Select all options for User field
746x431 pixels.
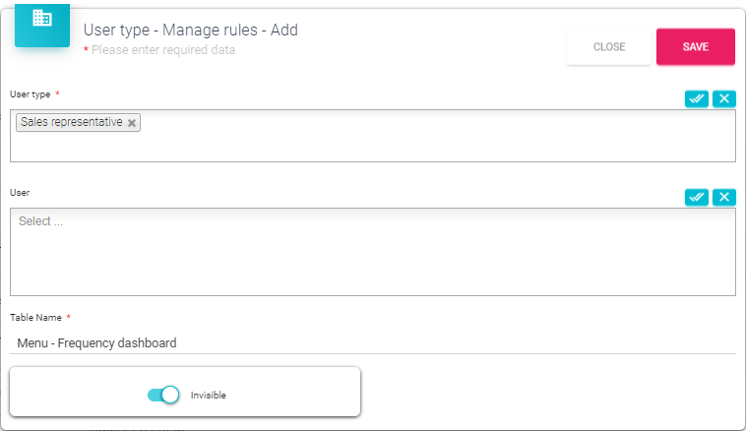pyautogui.click(x=697, y=197)
